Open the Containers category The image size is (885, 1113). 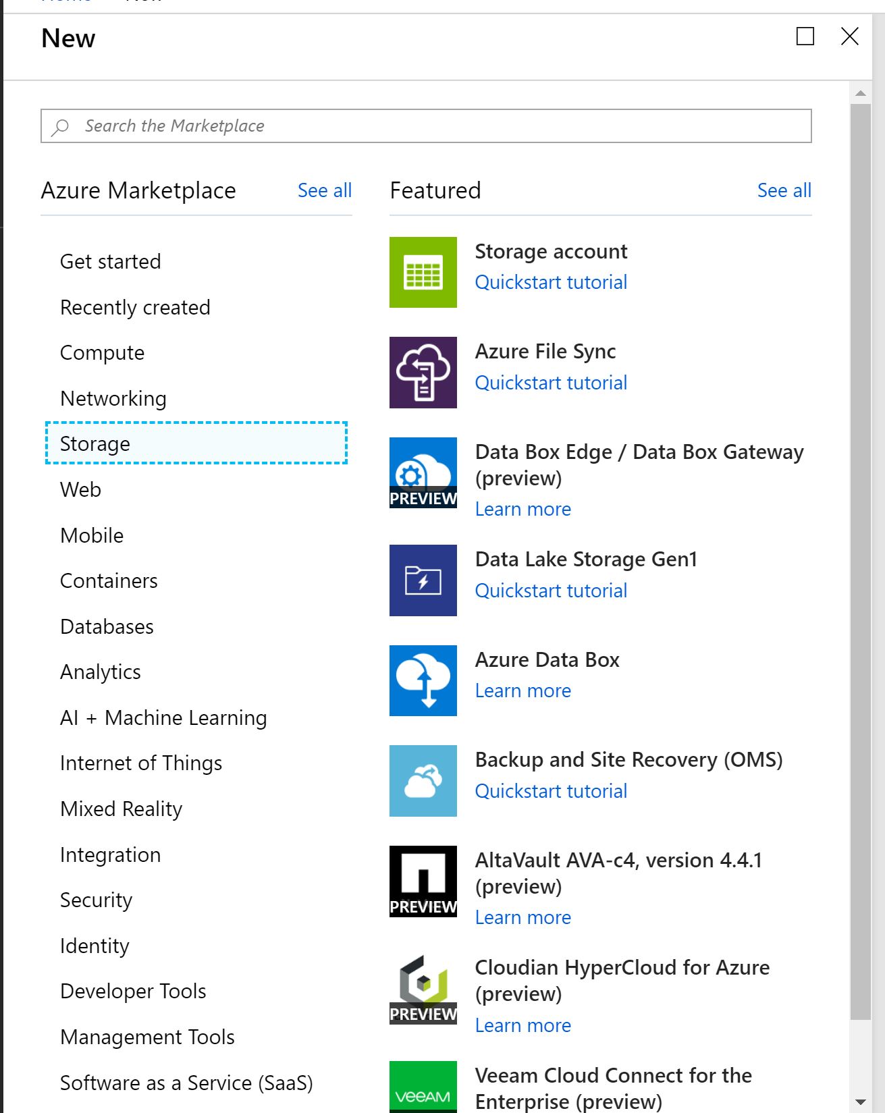[x=109, y=580]
